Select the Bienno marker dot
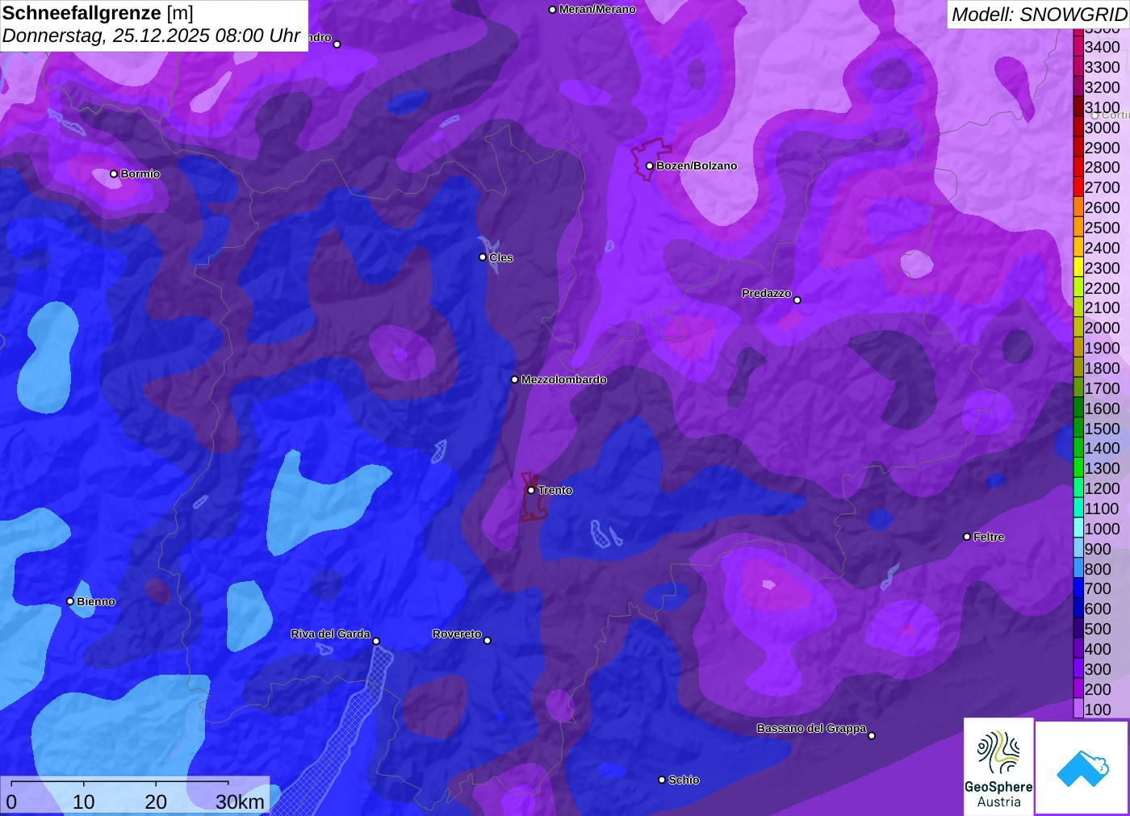The width and height of the screenshot is (1130, 816). (x=70, y=601)
